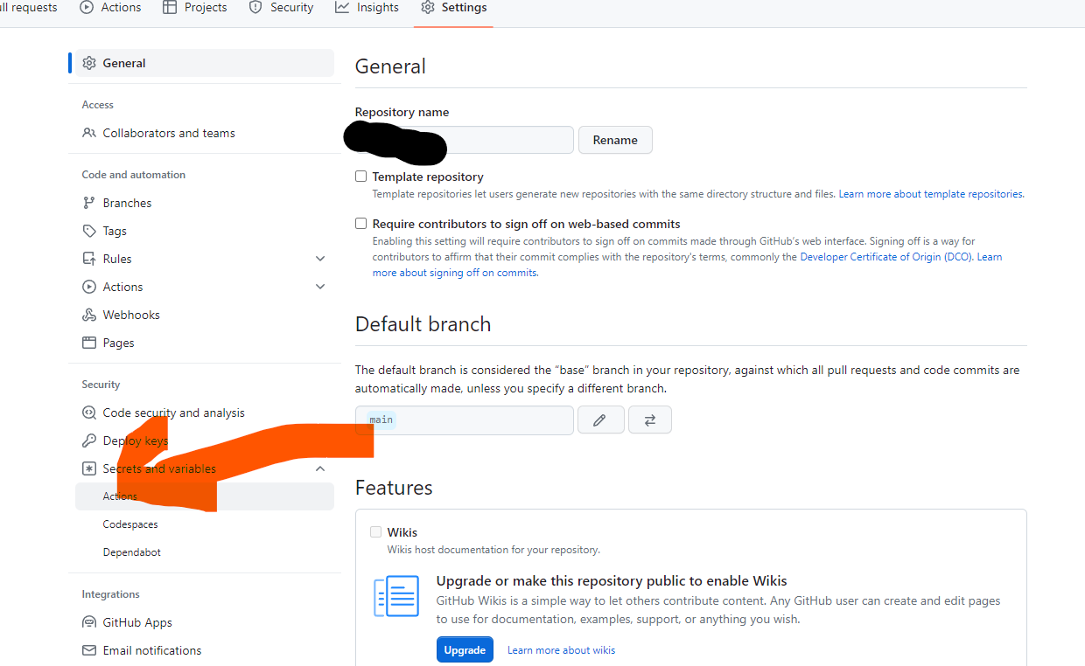Check require contributors sign off option
The height and width of the screenshot is (666, 1085).
[x=360, y=224]
